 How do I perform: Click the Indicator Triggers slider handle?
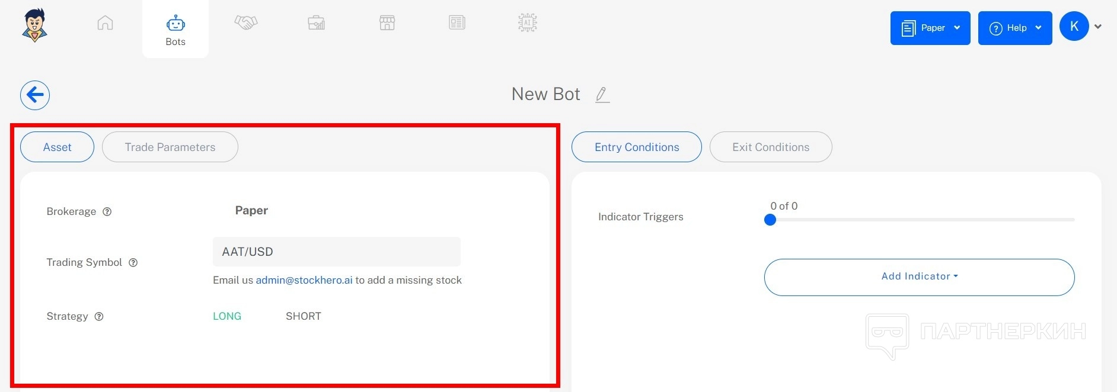(x=770, y=220)
